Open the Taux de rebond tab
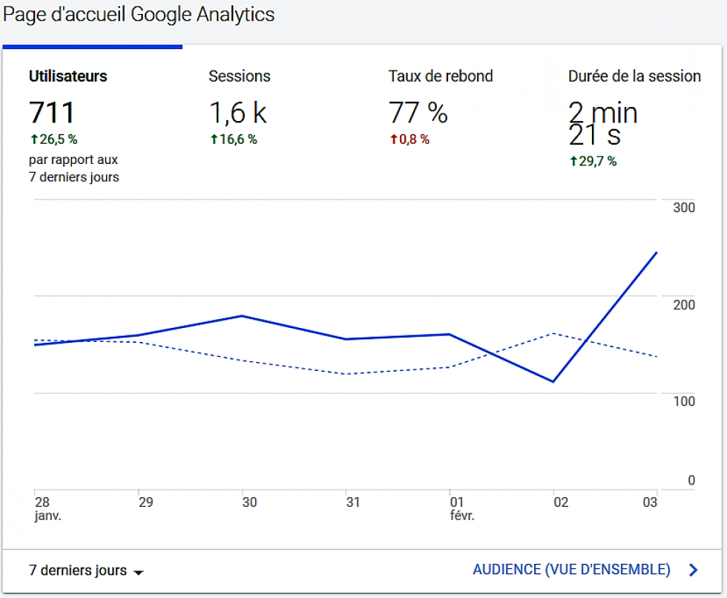This screenshot has width=727, height=598. (441, 76)
